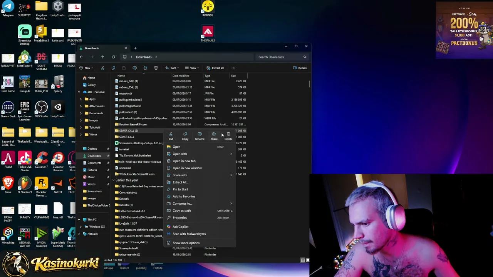Click the Share icon in toolbar
The width and height of the screenshot is (493, 277).
point(145,68)
